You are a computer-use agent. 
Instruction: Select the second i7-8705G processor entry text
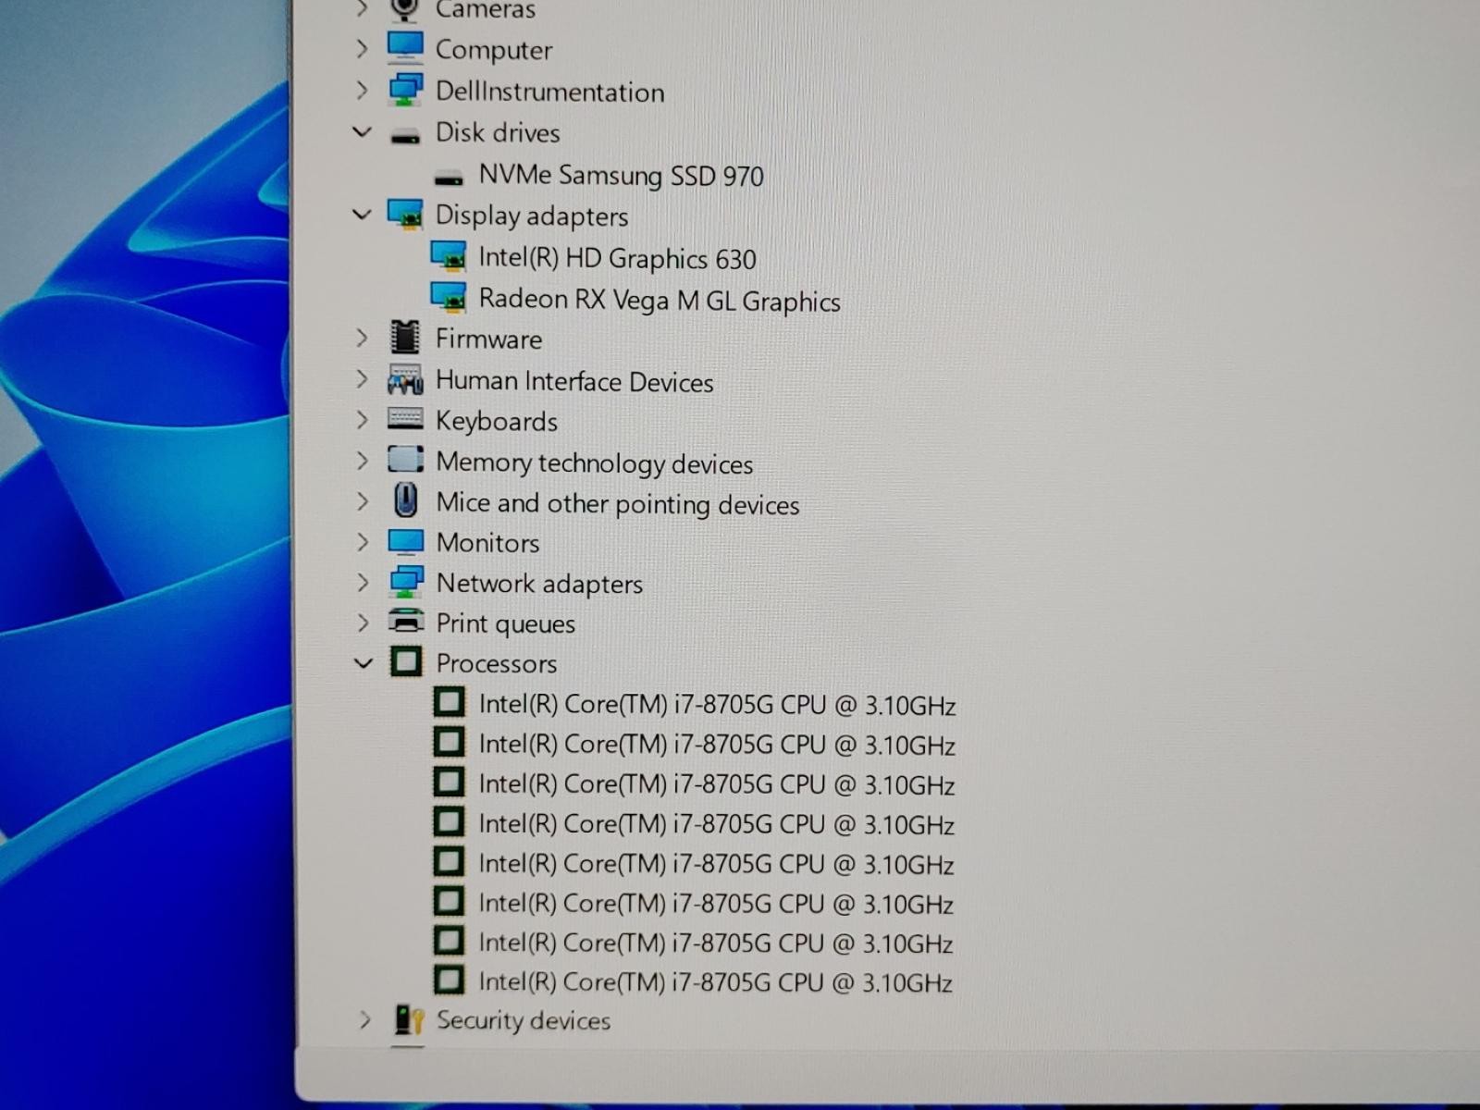point(718,745)
